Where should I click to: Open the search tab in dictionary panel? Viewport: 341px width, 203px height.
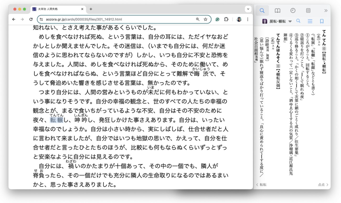[x=262, y=11]
